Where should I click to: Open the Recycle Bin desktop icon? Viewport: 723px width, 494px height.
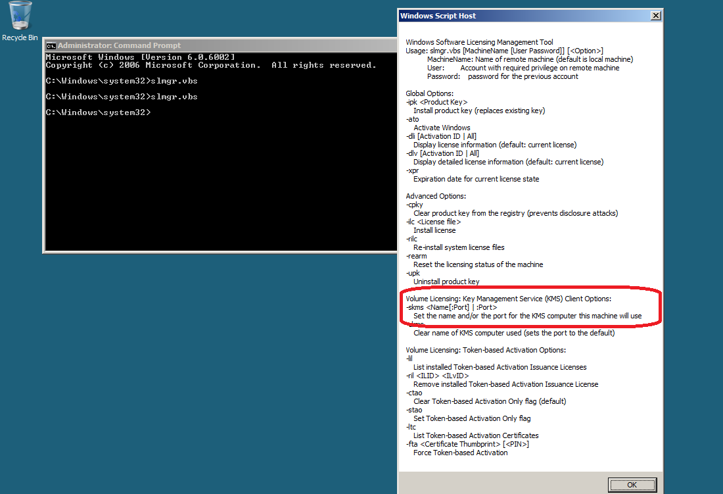[x=20, y=21]
